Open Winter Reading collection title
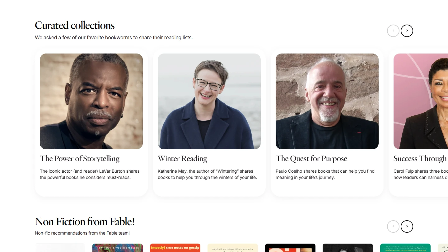 pos(182,159)
